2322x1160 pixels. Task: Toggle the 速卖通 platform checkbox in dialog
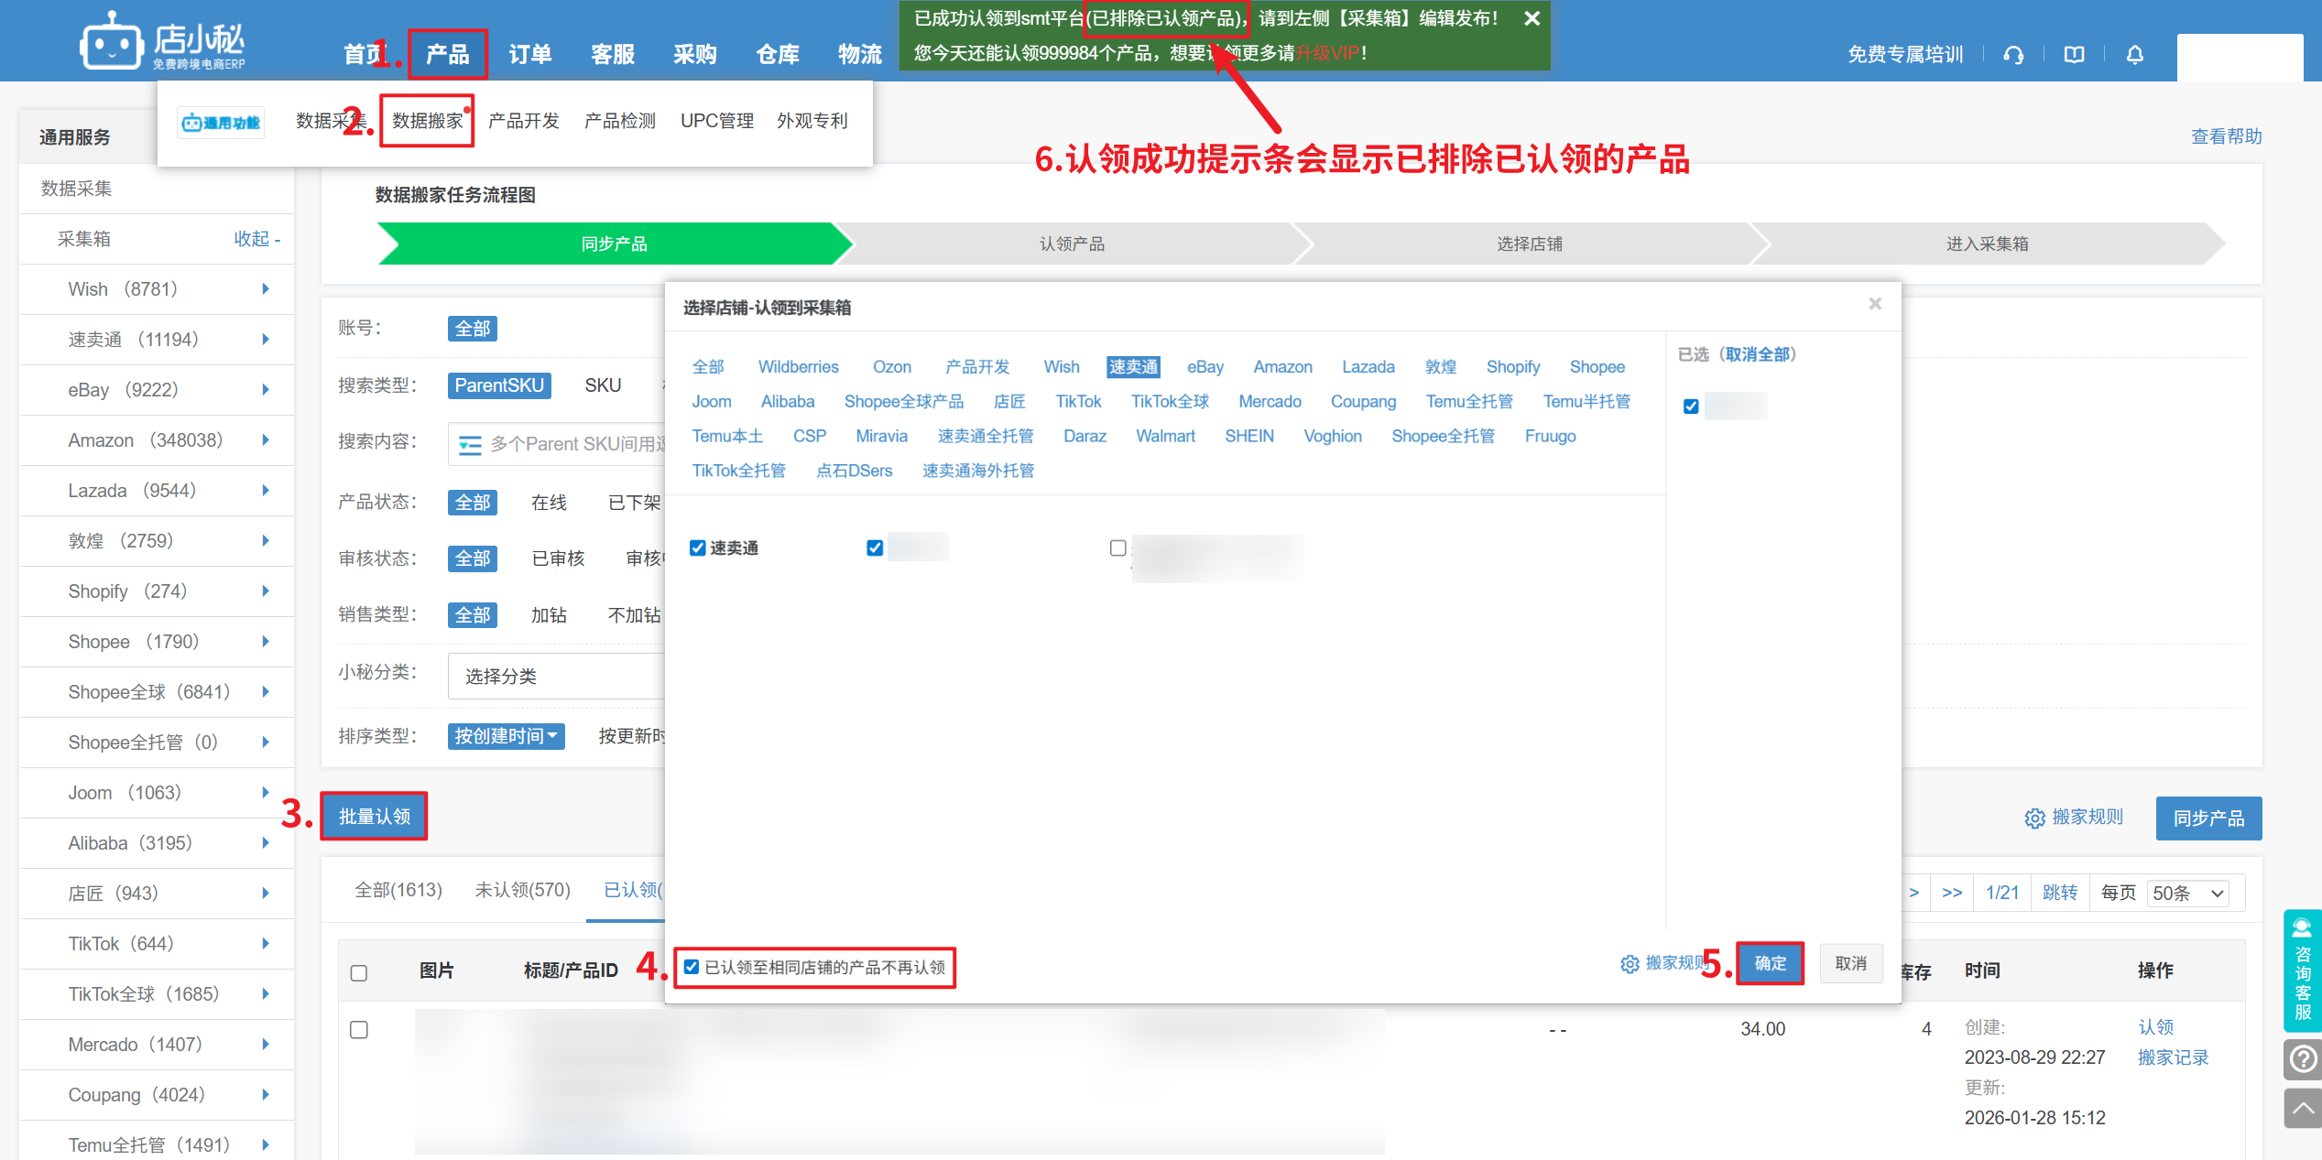click(x=698, y=547)
